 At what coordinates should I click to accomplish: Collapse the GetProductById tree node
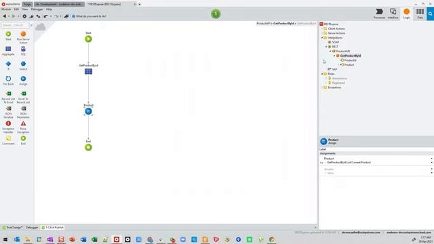(334, 56)
